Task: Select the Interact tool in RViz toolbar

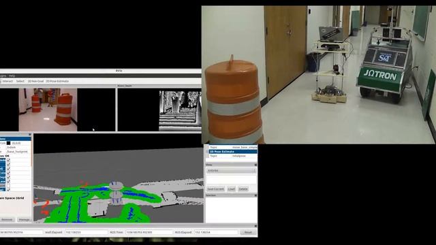Action: coord(7,81)
